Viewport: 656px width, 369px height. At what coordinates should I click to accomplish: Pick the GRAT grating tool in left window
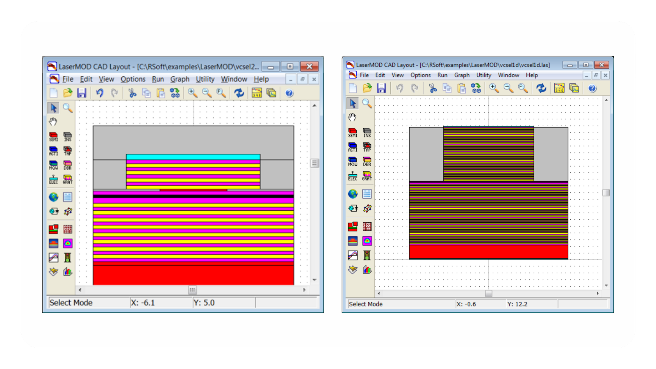tap(68, 180)
